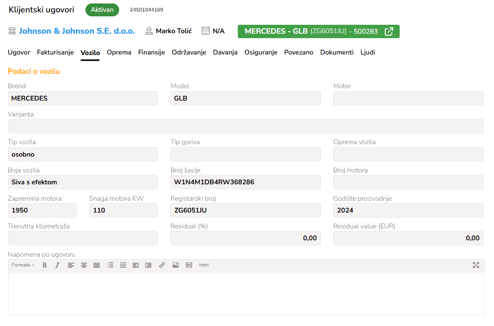Focus the Broj motora field
This screenshot has height=326, width=494.
tap(408, 182)
